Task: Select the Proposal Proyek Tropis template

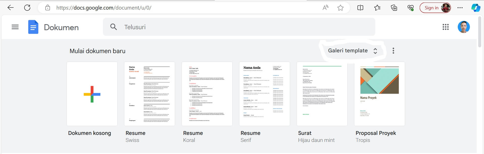Action: tap(379, 94)
